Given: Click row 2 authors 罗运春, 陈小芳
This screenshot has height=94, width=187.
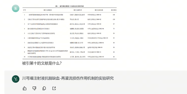Looking at the screenshot, I should (x=74, y=19).
